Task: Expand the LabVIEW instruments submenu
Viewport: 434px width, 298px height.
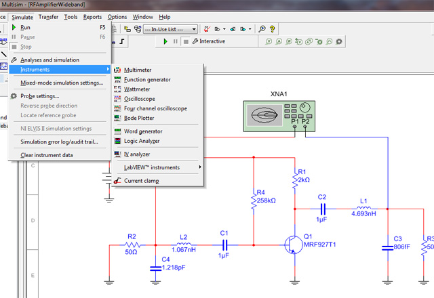Action: click(x=157, y=167)
